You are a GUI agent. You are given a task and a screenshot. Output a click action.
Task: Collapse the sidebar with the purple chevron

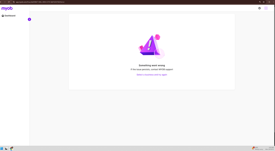point(29,19)
